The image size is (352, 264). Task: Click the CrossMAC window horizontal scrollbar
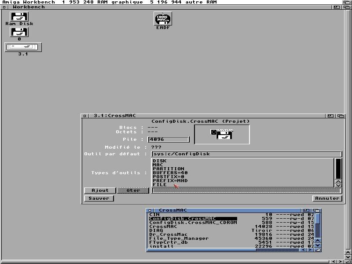coord(224,250)
